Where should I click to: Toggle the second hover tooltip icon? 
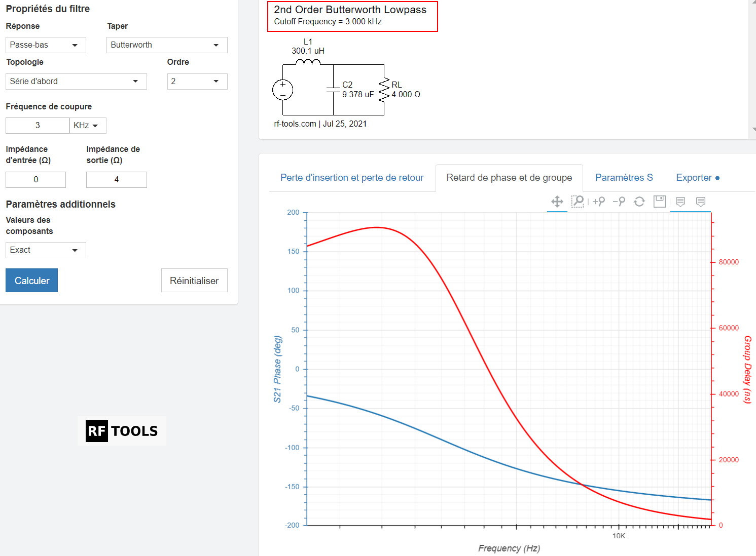click(x=701, y=202)
